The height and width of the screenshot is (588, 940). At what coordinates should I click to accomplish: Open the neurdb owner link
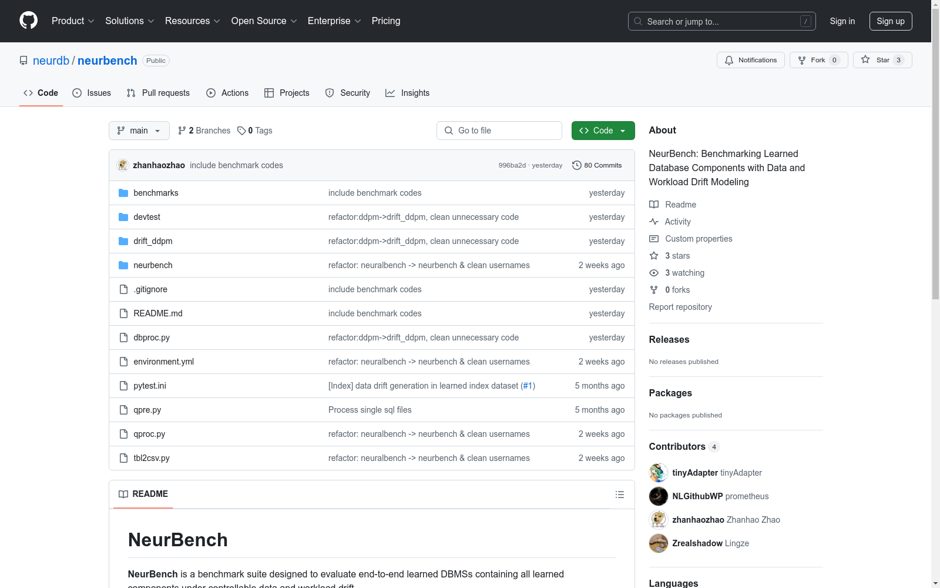pos(51,61)
